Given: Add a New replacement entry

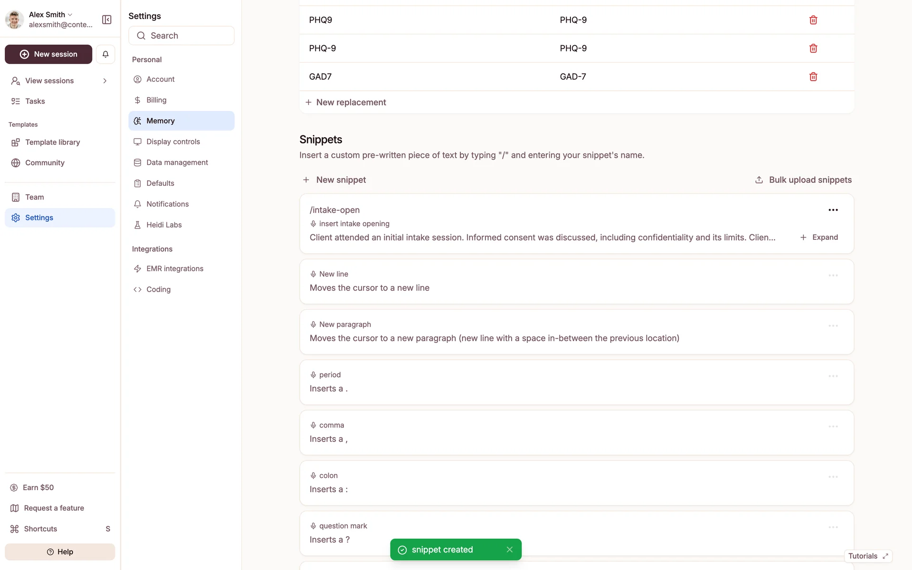Looking at the screenshot, I should pyautogui.click(x=345, y=103).
